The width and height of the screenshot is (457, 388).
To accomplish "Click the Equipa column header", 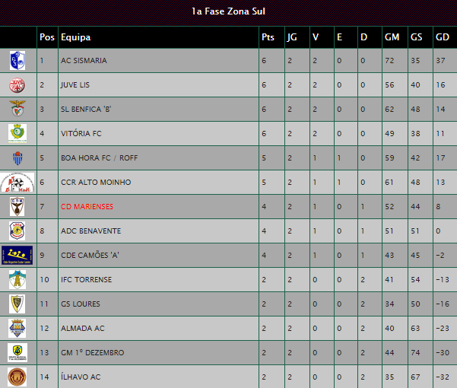I will click(76, 37).
